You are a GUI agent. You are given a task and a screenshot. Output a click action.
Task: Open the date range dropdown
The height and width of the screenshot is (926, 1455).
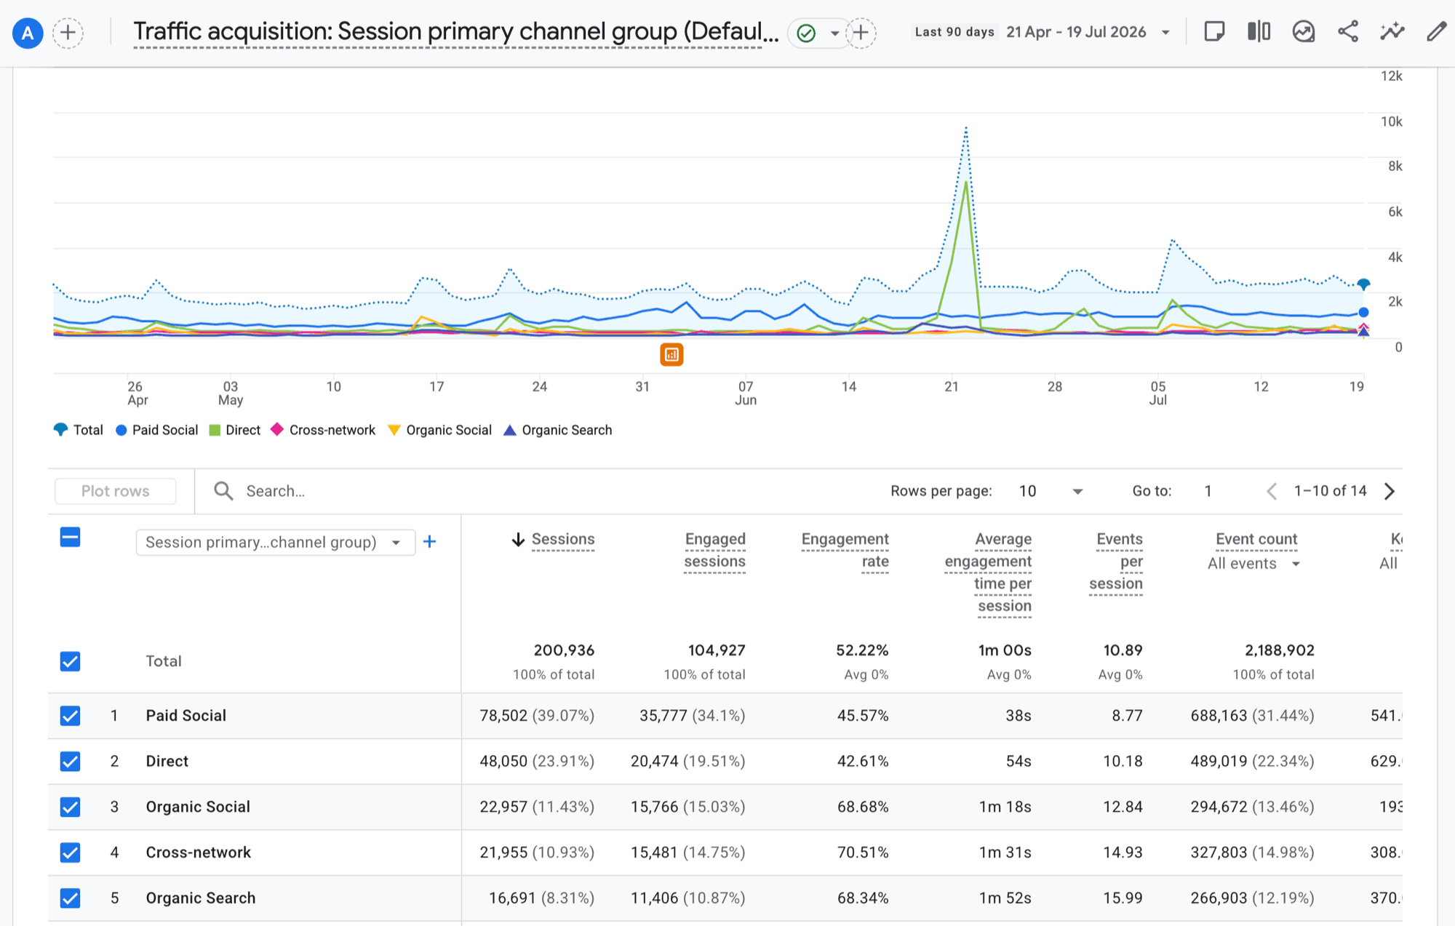point(1165,33)
